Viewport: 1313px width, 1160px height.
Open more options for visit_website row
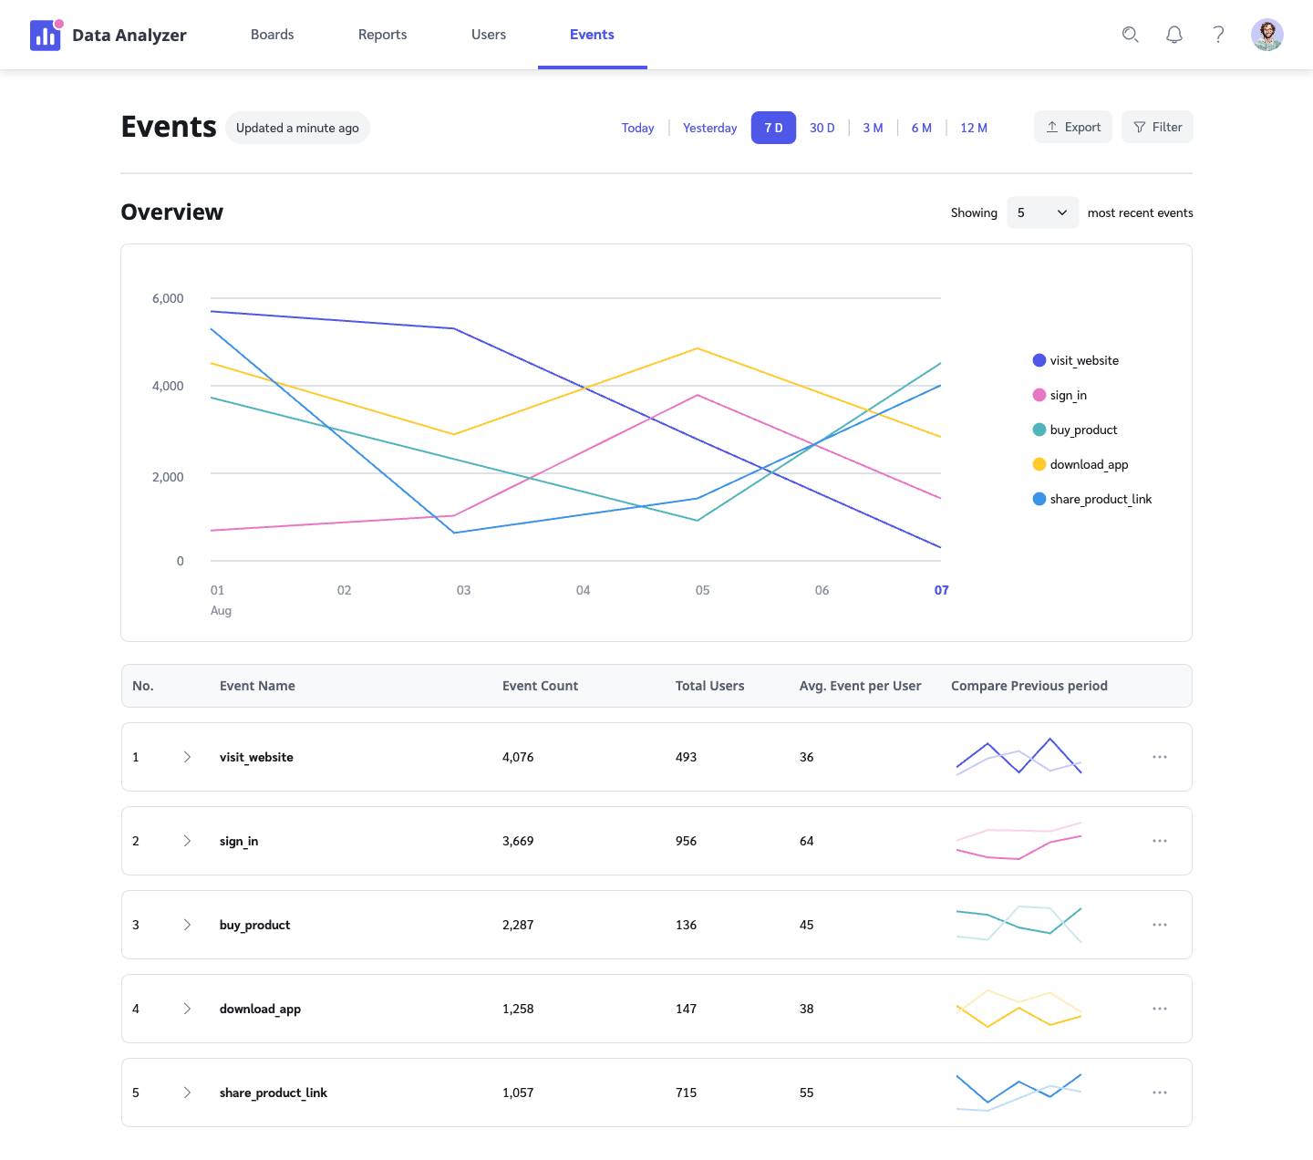1159,757
